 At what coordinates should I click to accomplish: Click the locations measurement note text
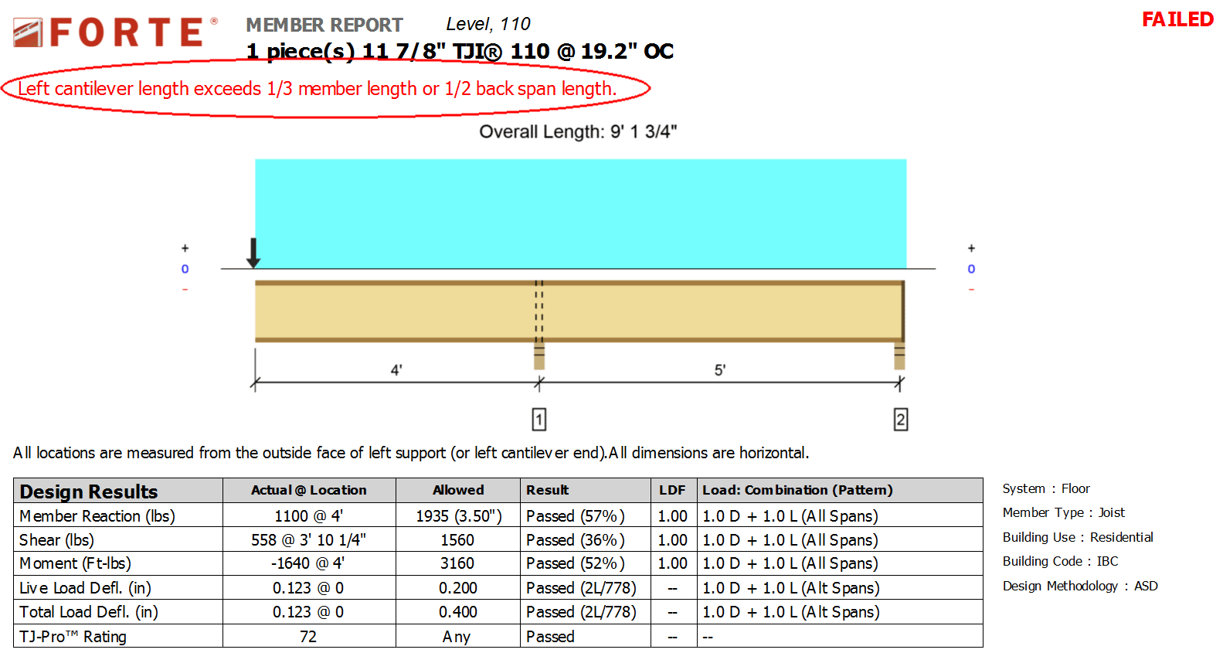pos(411,453)
